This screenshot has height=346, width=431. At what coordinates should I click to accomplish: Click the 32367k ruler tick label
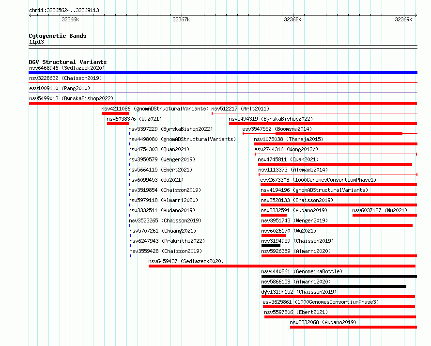[181, 19]
